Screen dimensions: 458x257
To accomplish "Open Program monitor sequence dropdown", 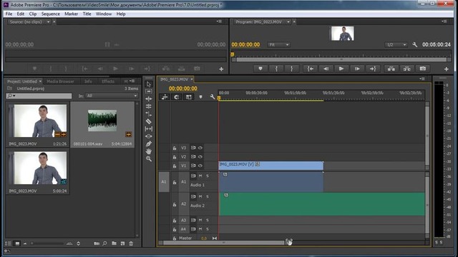I will [x=288, y=22].
